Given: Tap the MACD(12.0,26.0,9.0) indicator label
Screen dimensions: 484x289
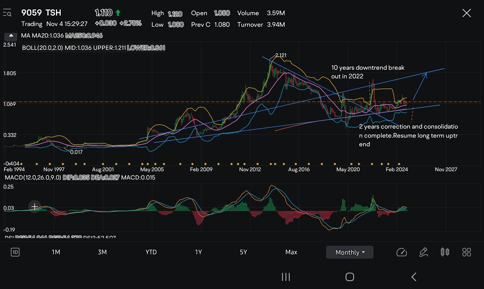Looking at the screenshot, I should click(x=33, y=177).
